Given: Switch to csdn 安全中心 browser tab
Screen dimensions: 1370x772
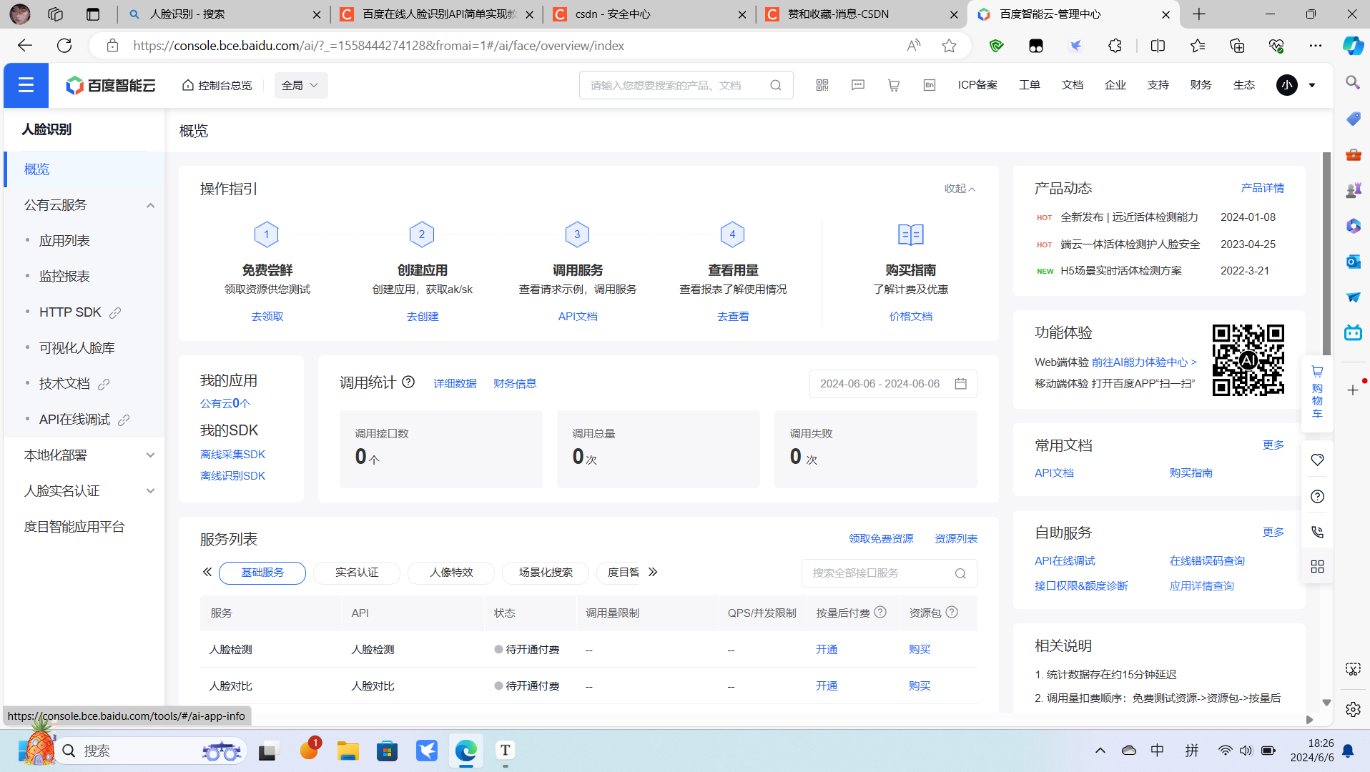Looking at the screenshot, I should [649, 14].
